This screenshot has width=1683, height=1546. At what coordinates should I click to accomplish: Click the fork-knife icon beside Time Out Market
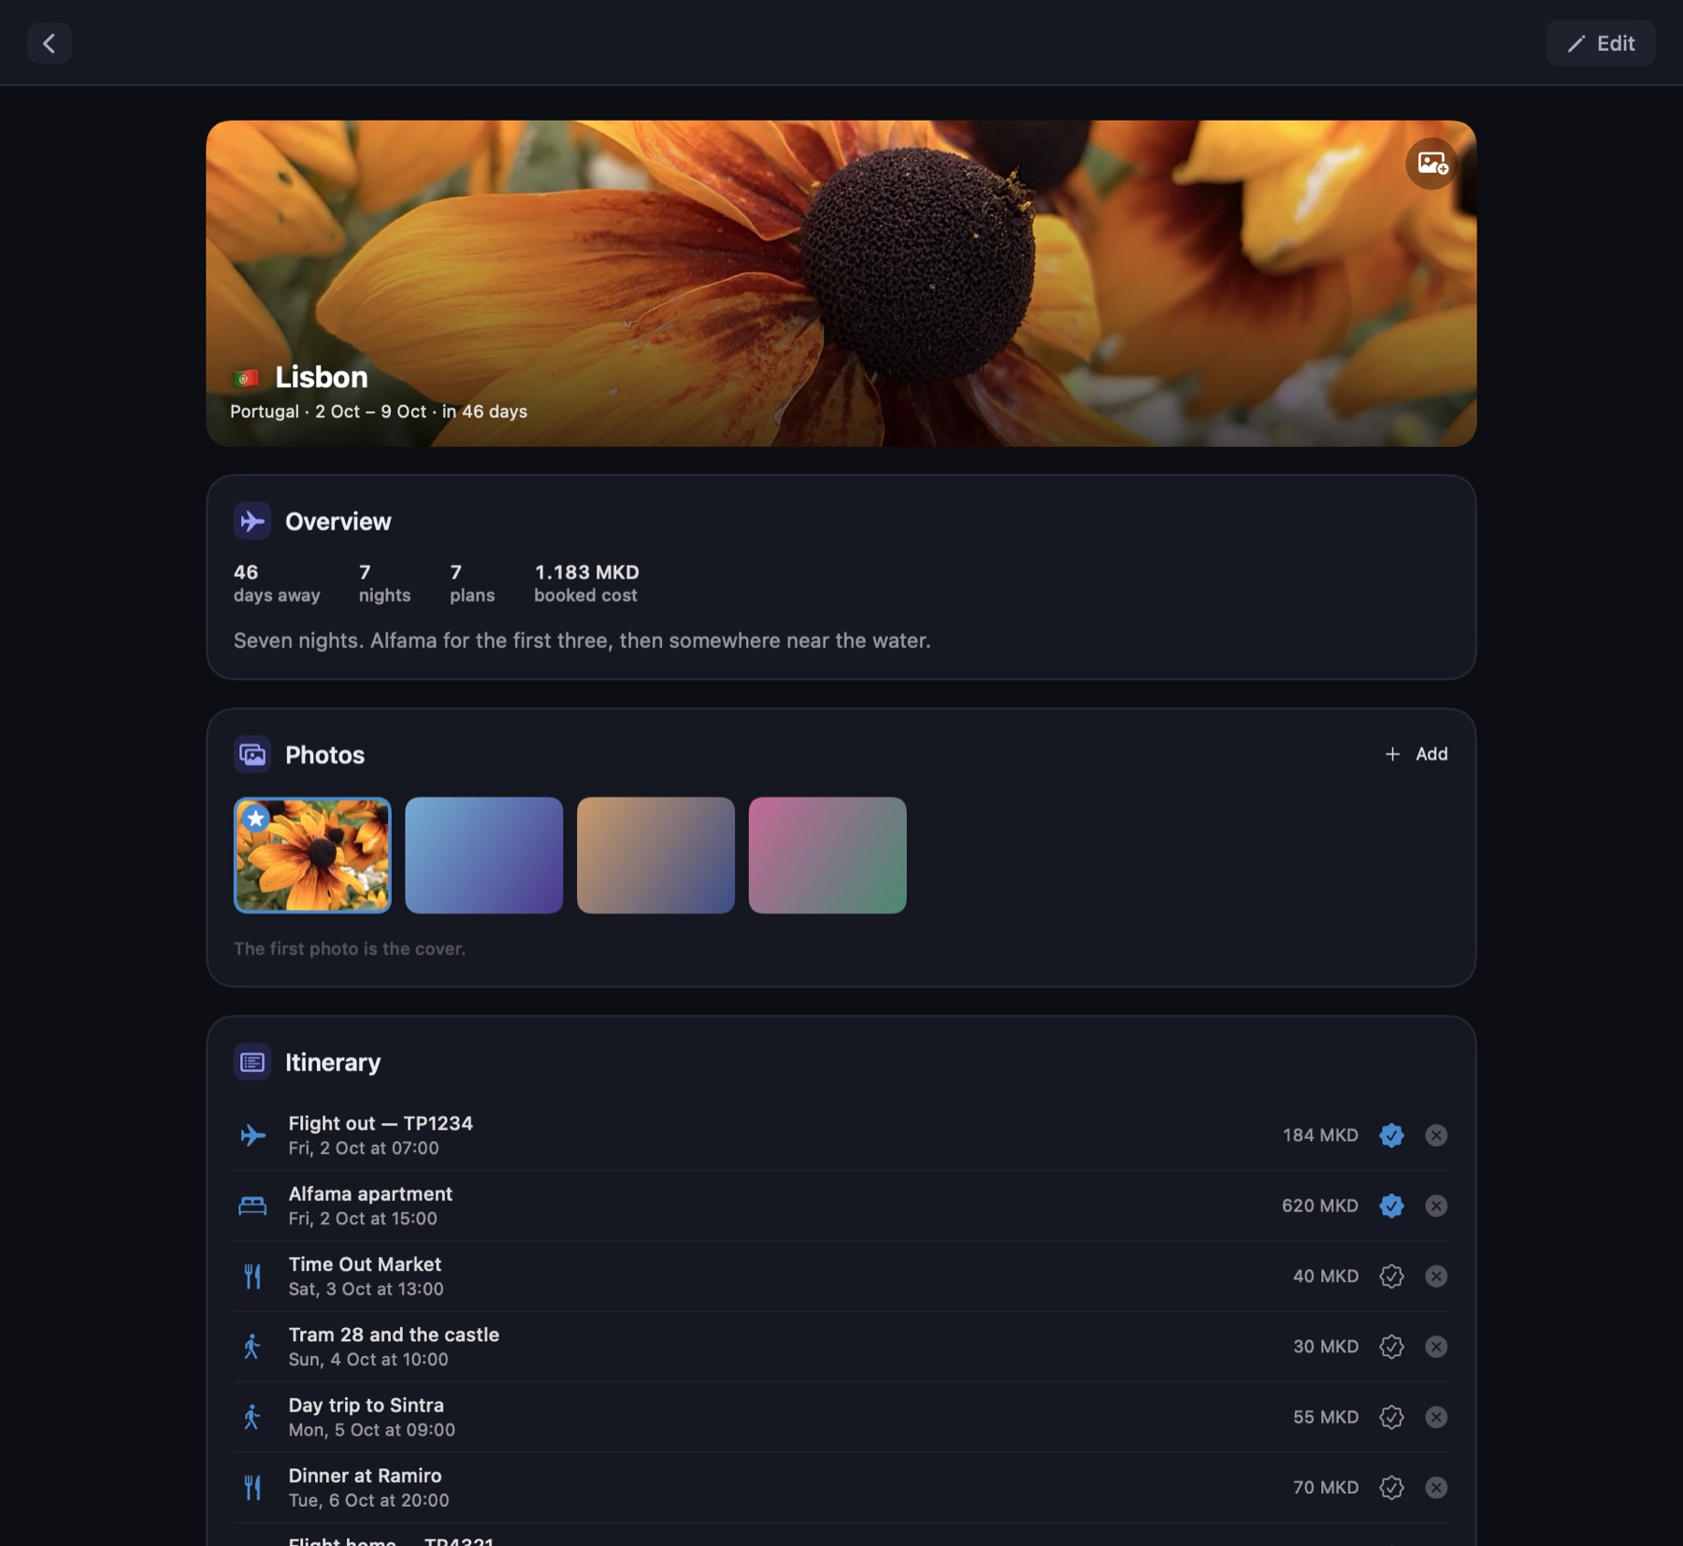(x=252, y=1277)
